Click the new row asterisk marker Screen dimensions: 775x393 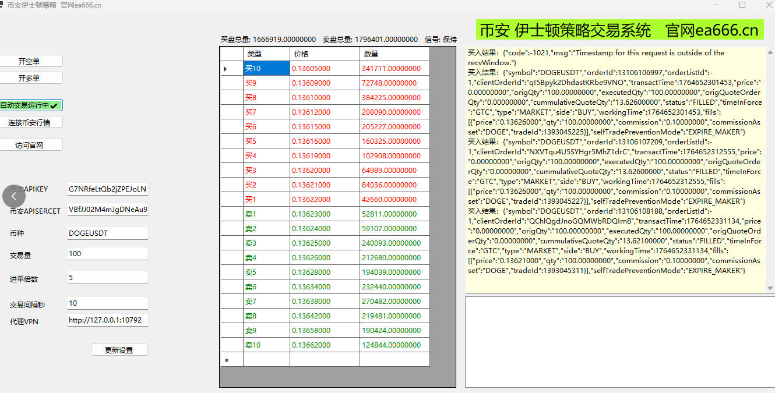click(x=226, y=360)
